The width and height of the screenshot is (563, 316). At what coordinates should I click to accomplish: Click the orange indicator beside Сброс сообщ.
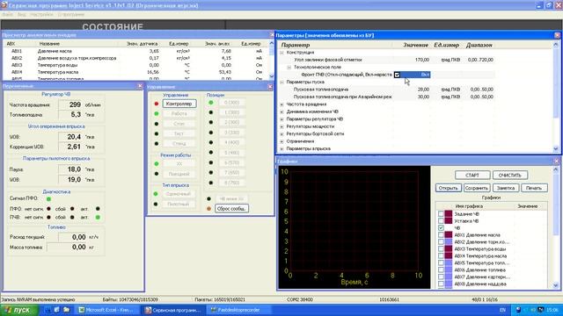(209, 209)
